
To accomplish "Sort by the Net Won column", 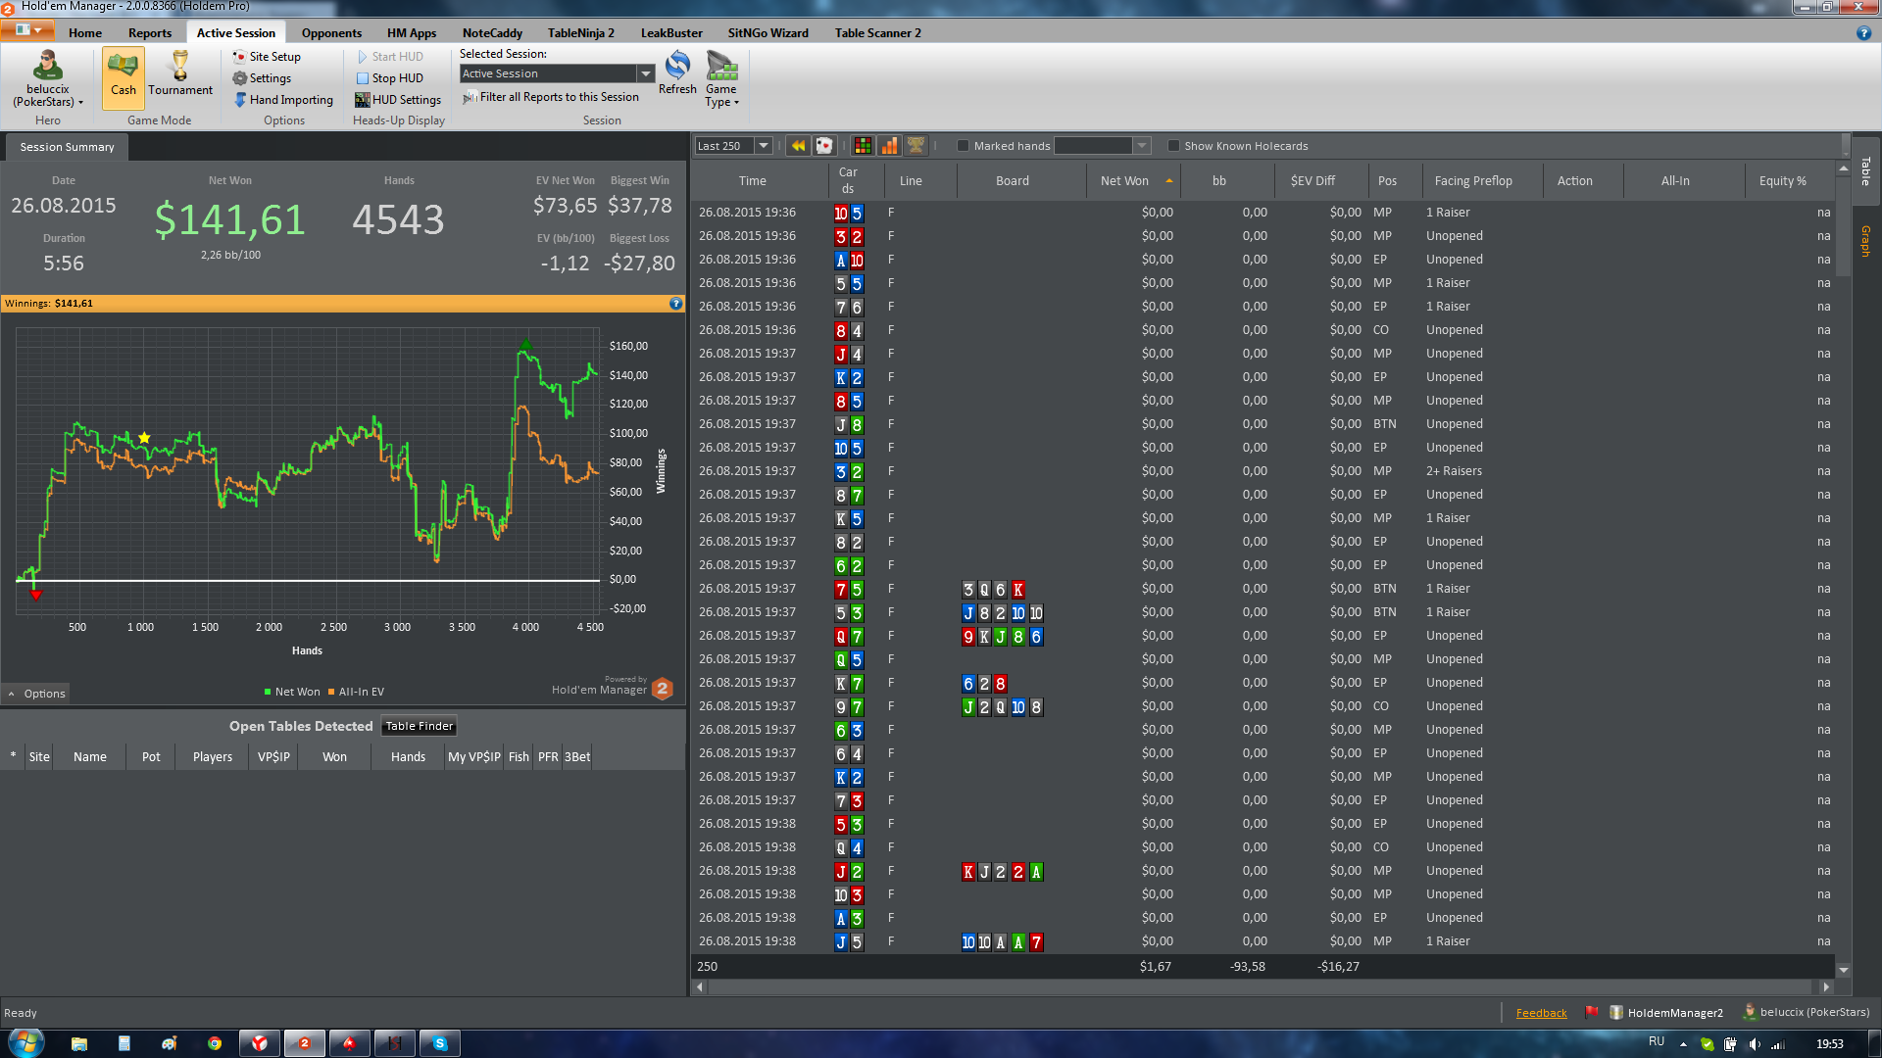I will click(x=1133, y=180).
